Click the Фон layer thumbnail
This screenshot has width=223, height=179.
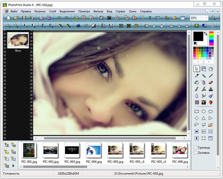pos(17,39)
